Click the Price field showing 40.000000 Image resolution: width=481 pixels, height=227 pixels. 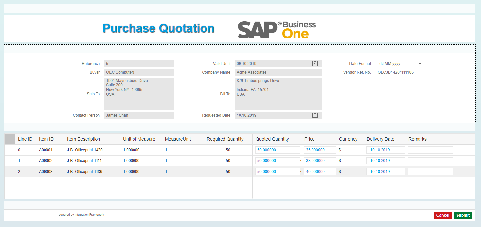pyautogui.click(x=319, y=172)
